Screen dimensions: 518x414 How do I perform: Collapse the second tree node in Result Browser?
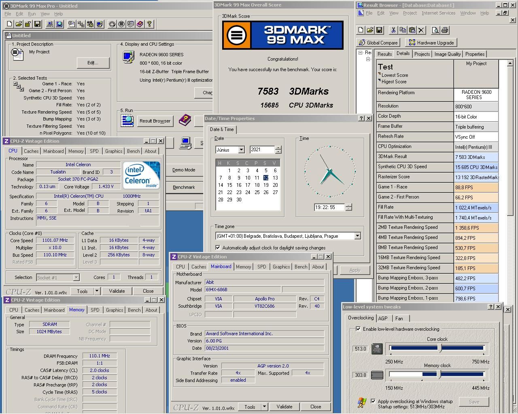(368, 59)
